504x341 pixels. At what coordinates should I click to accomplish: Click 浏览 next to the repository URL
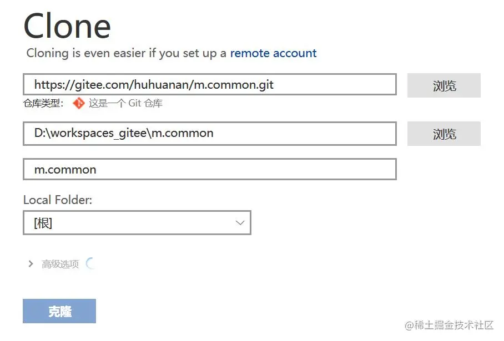point(444,85)
